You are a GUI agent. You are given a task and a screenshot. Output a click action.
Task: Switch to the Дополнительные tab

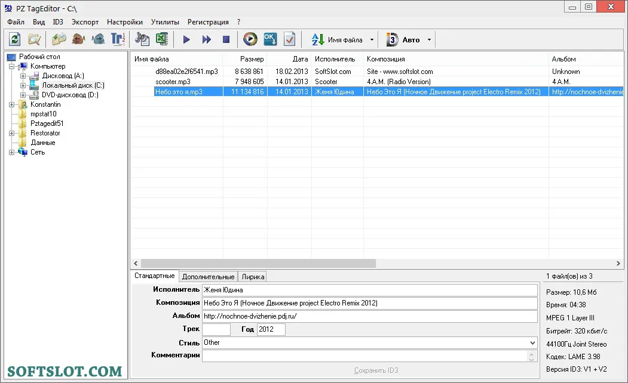pyautogui.click(x=208, y=276)
